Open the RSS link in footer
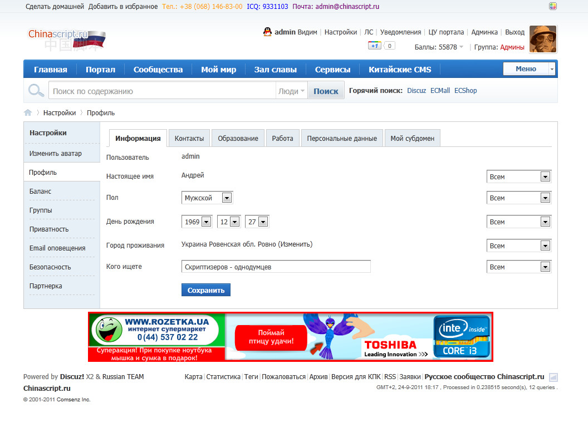This screenshot has height=437, width=588. [x=390, y=377]
